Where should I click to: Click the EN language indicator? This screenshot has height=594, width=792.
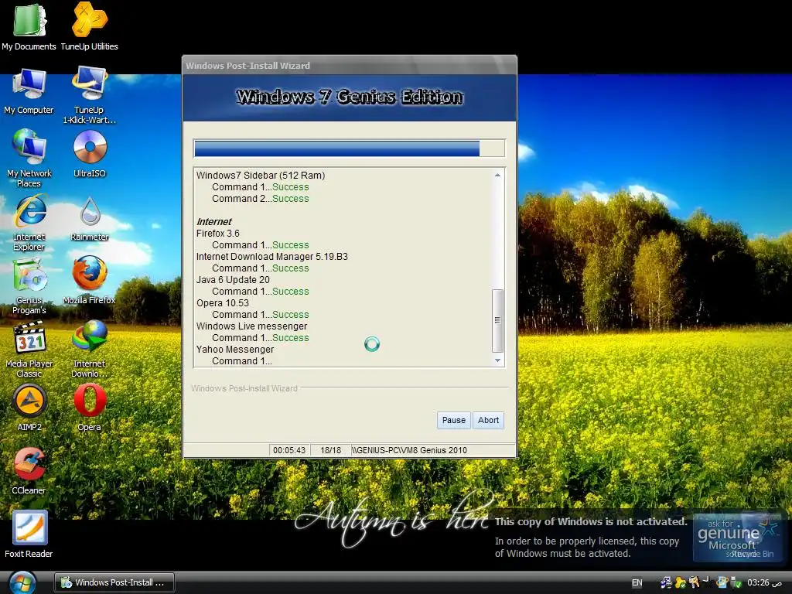click(637, 582)
